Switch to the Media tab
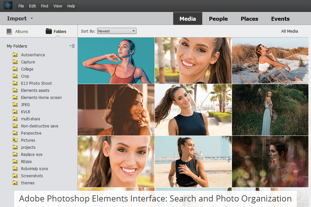The height and width of the screenshot is (207, 311). coord(188,19)
